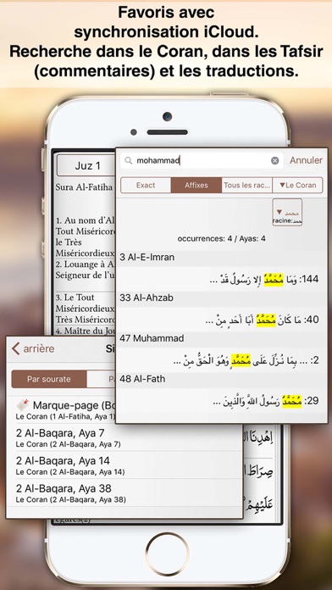The height and width of the screenshot is (590, 332).
Task: Open result Al-Fath verse 29
Action: [x=222, y=401]
